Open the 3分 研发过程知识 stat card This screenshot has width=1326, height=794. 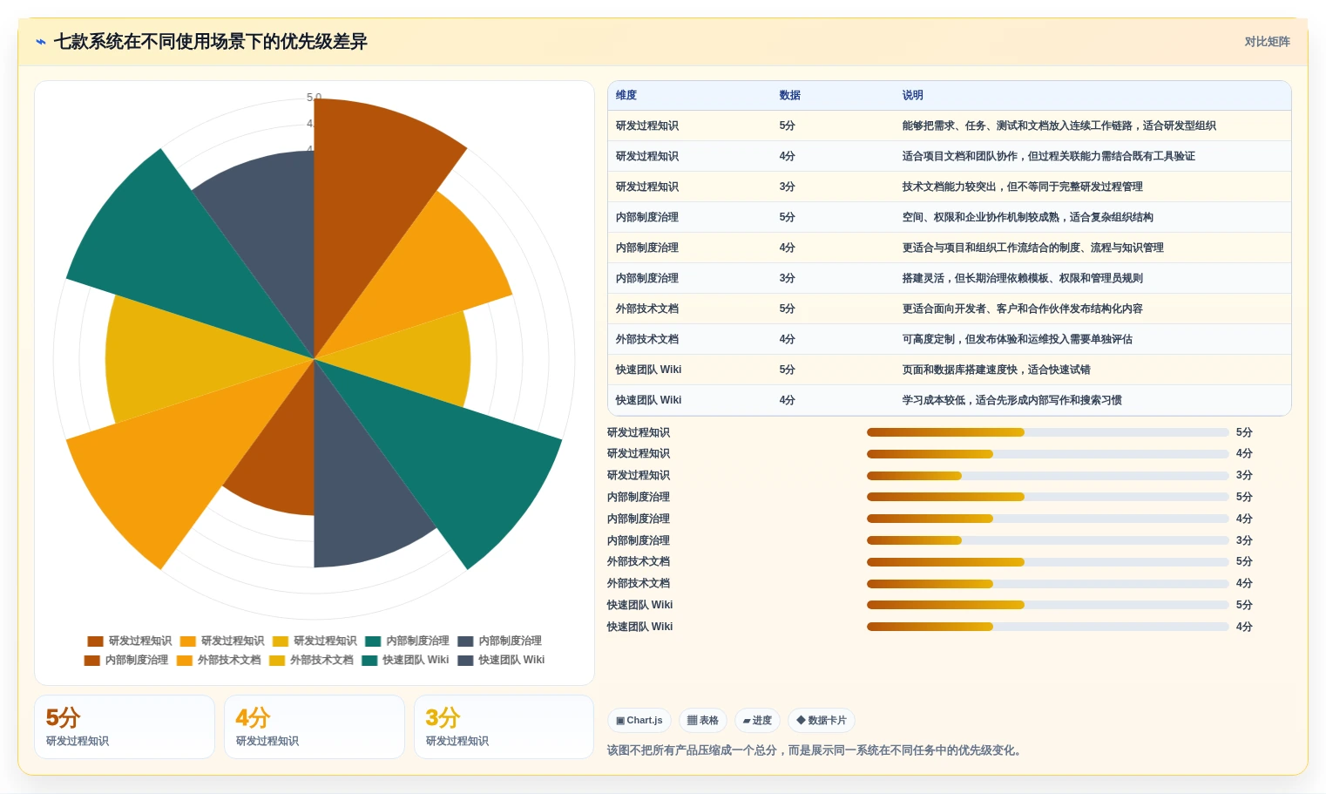(x=504, y=727)
